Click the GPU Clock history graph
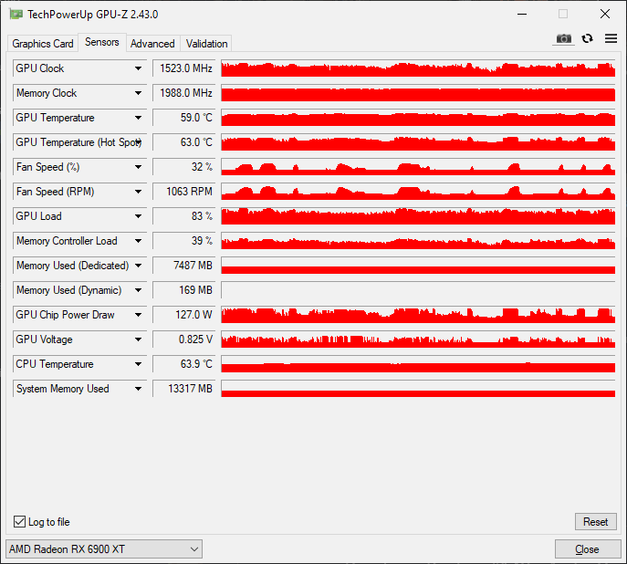Viewport: 627px width, 564px height. tap(418, 68)
